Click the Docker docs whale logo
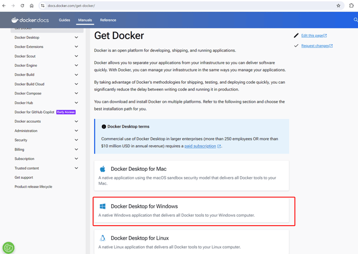Viewport: 358px width, 254px height. (15, 20)
